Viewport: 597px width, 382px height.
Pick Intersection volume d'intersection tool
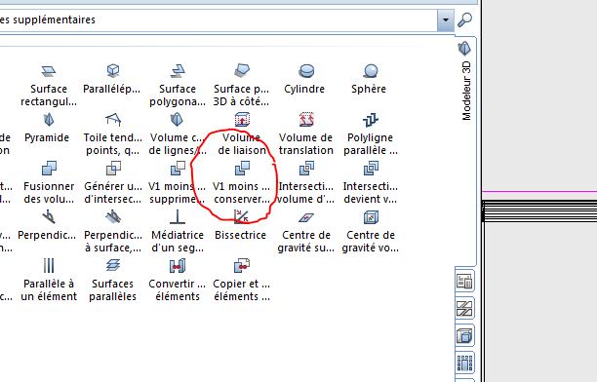click(x=306, y=182)
